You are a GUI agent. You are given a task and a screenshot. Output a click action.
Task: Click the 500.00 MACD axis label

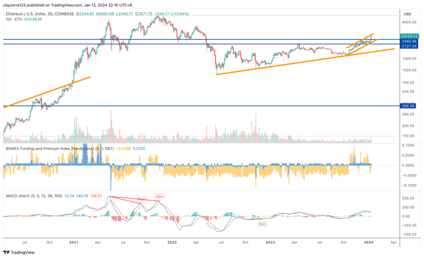point(408,198)
